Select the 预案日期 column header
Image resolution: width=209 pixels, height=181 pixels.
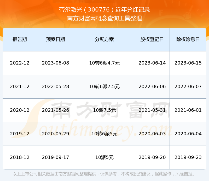click(x=55, y=39)
